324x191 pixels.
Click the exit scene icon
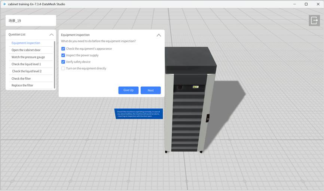point(314,21)
